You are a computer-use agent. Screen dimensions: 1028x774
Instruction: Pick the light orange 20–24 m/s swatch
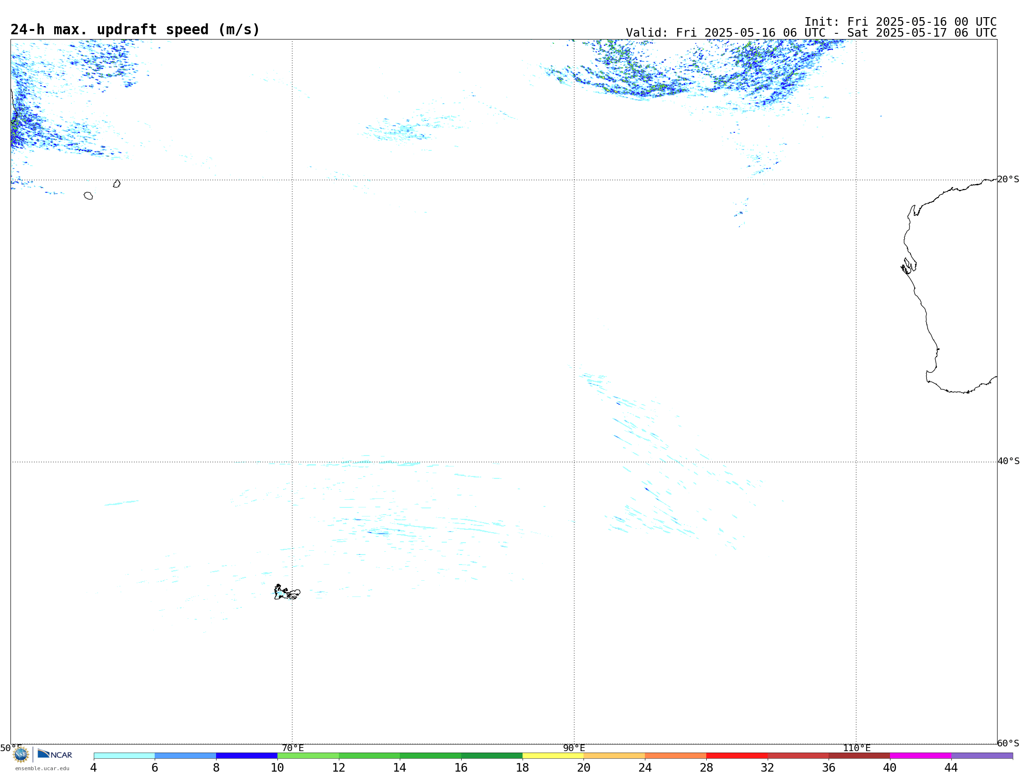[x=614, y=756]
